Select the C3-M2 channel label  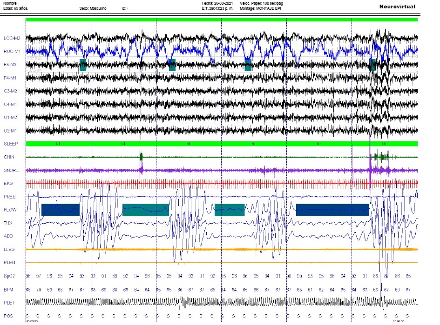tap(10, 91)
